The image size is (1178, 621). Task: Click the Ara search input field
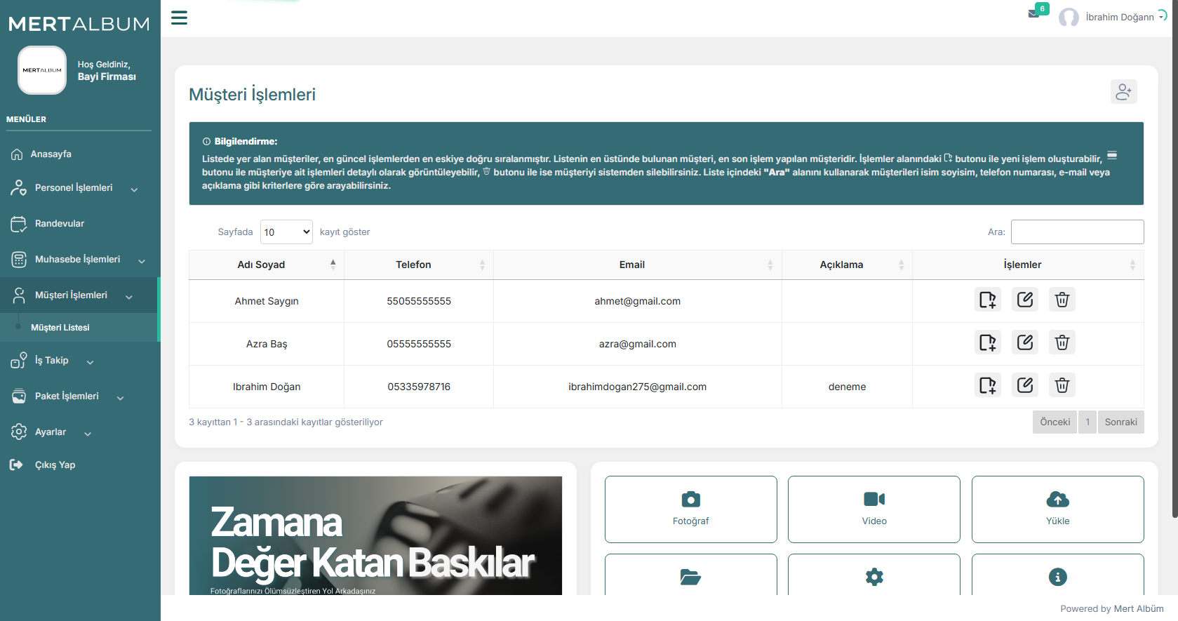coord(1077,232)
